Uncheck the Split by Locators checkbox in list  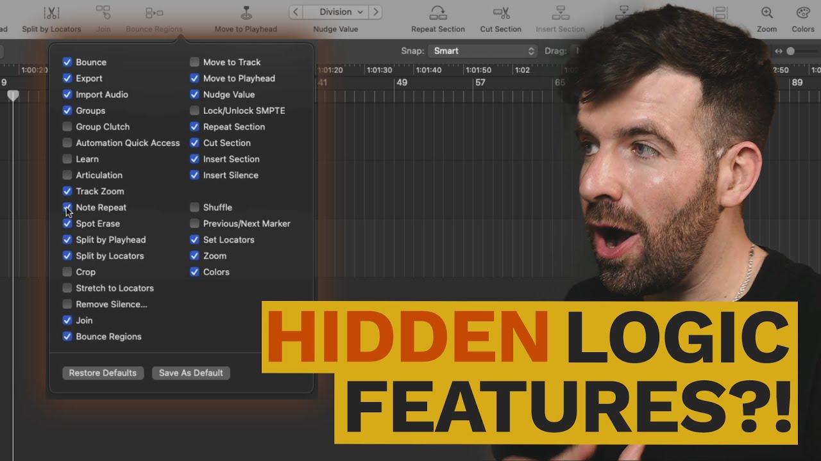tap(67, 255)
